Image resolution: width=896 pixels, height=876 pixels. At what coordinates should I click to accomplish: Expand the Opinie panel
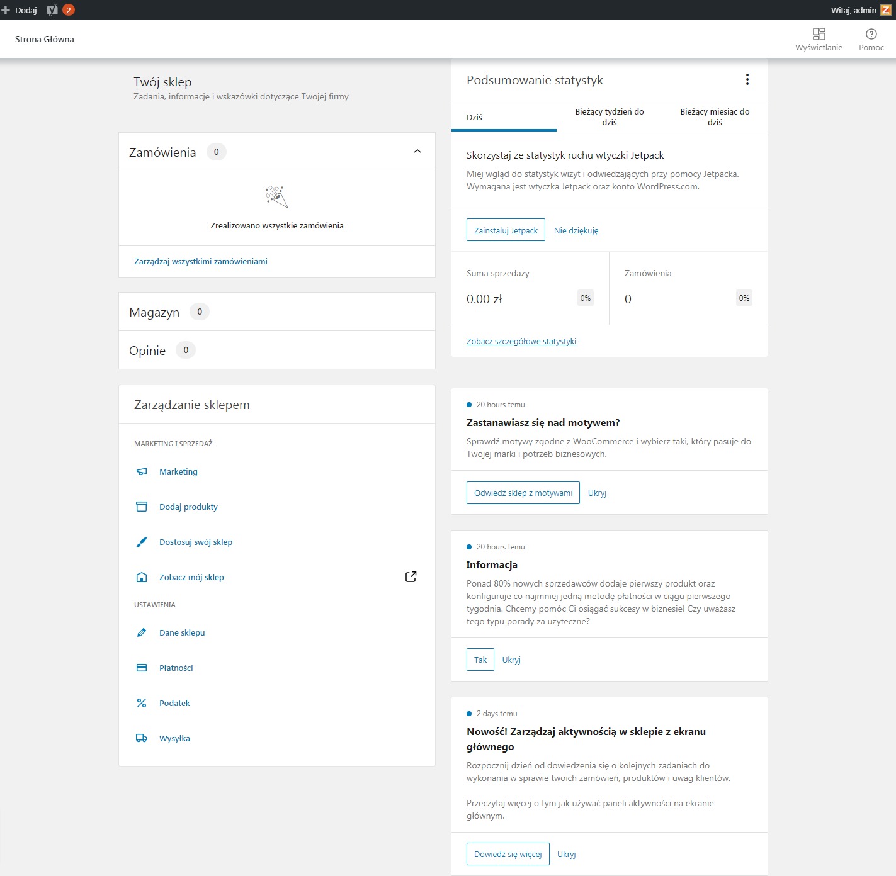click(277, 350)
